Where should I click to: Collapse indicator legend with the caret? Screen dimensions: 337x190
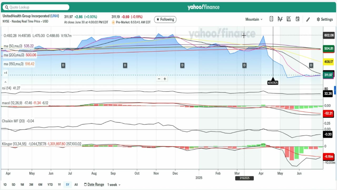coord(5,82)
